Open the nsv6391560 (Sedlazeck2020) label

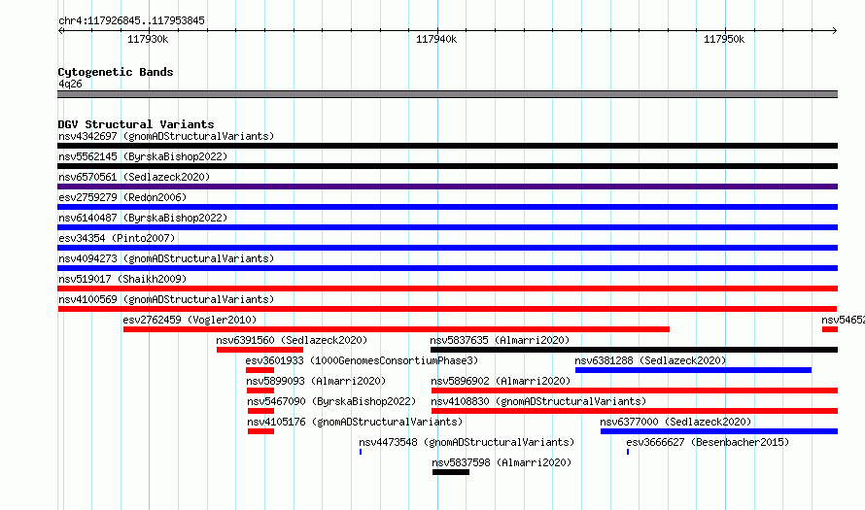click(292, 340)
